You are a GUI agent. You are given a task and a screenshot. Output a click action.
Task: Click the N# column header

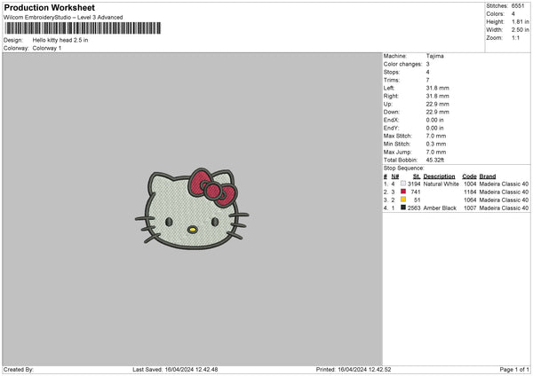pyautogui.click(x=395, y=176)
